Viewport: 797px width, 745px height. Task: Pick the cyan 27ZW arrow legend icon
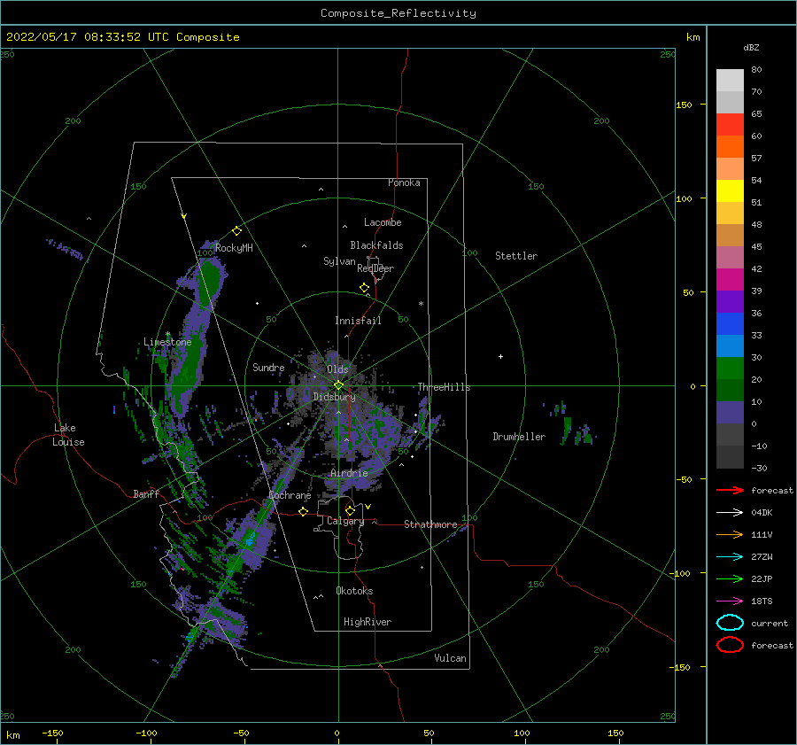point(730,557)
